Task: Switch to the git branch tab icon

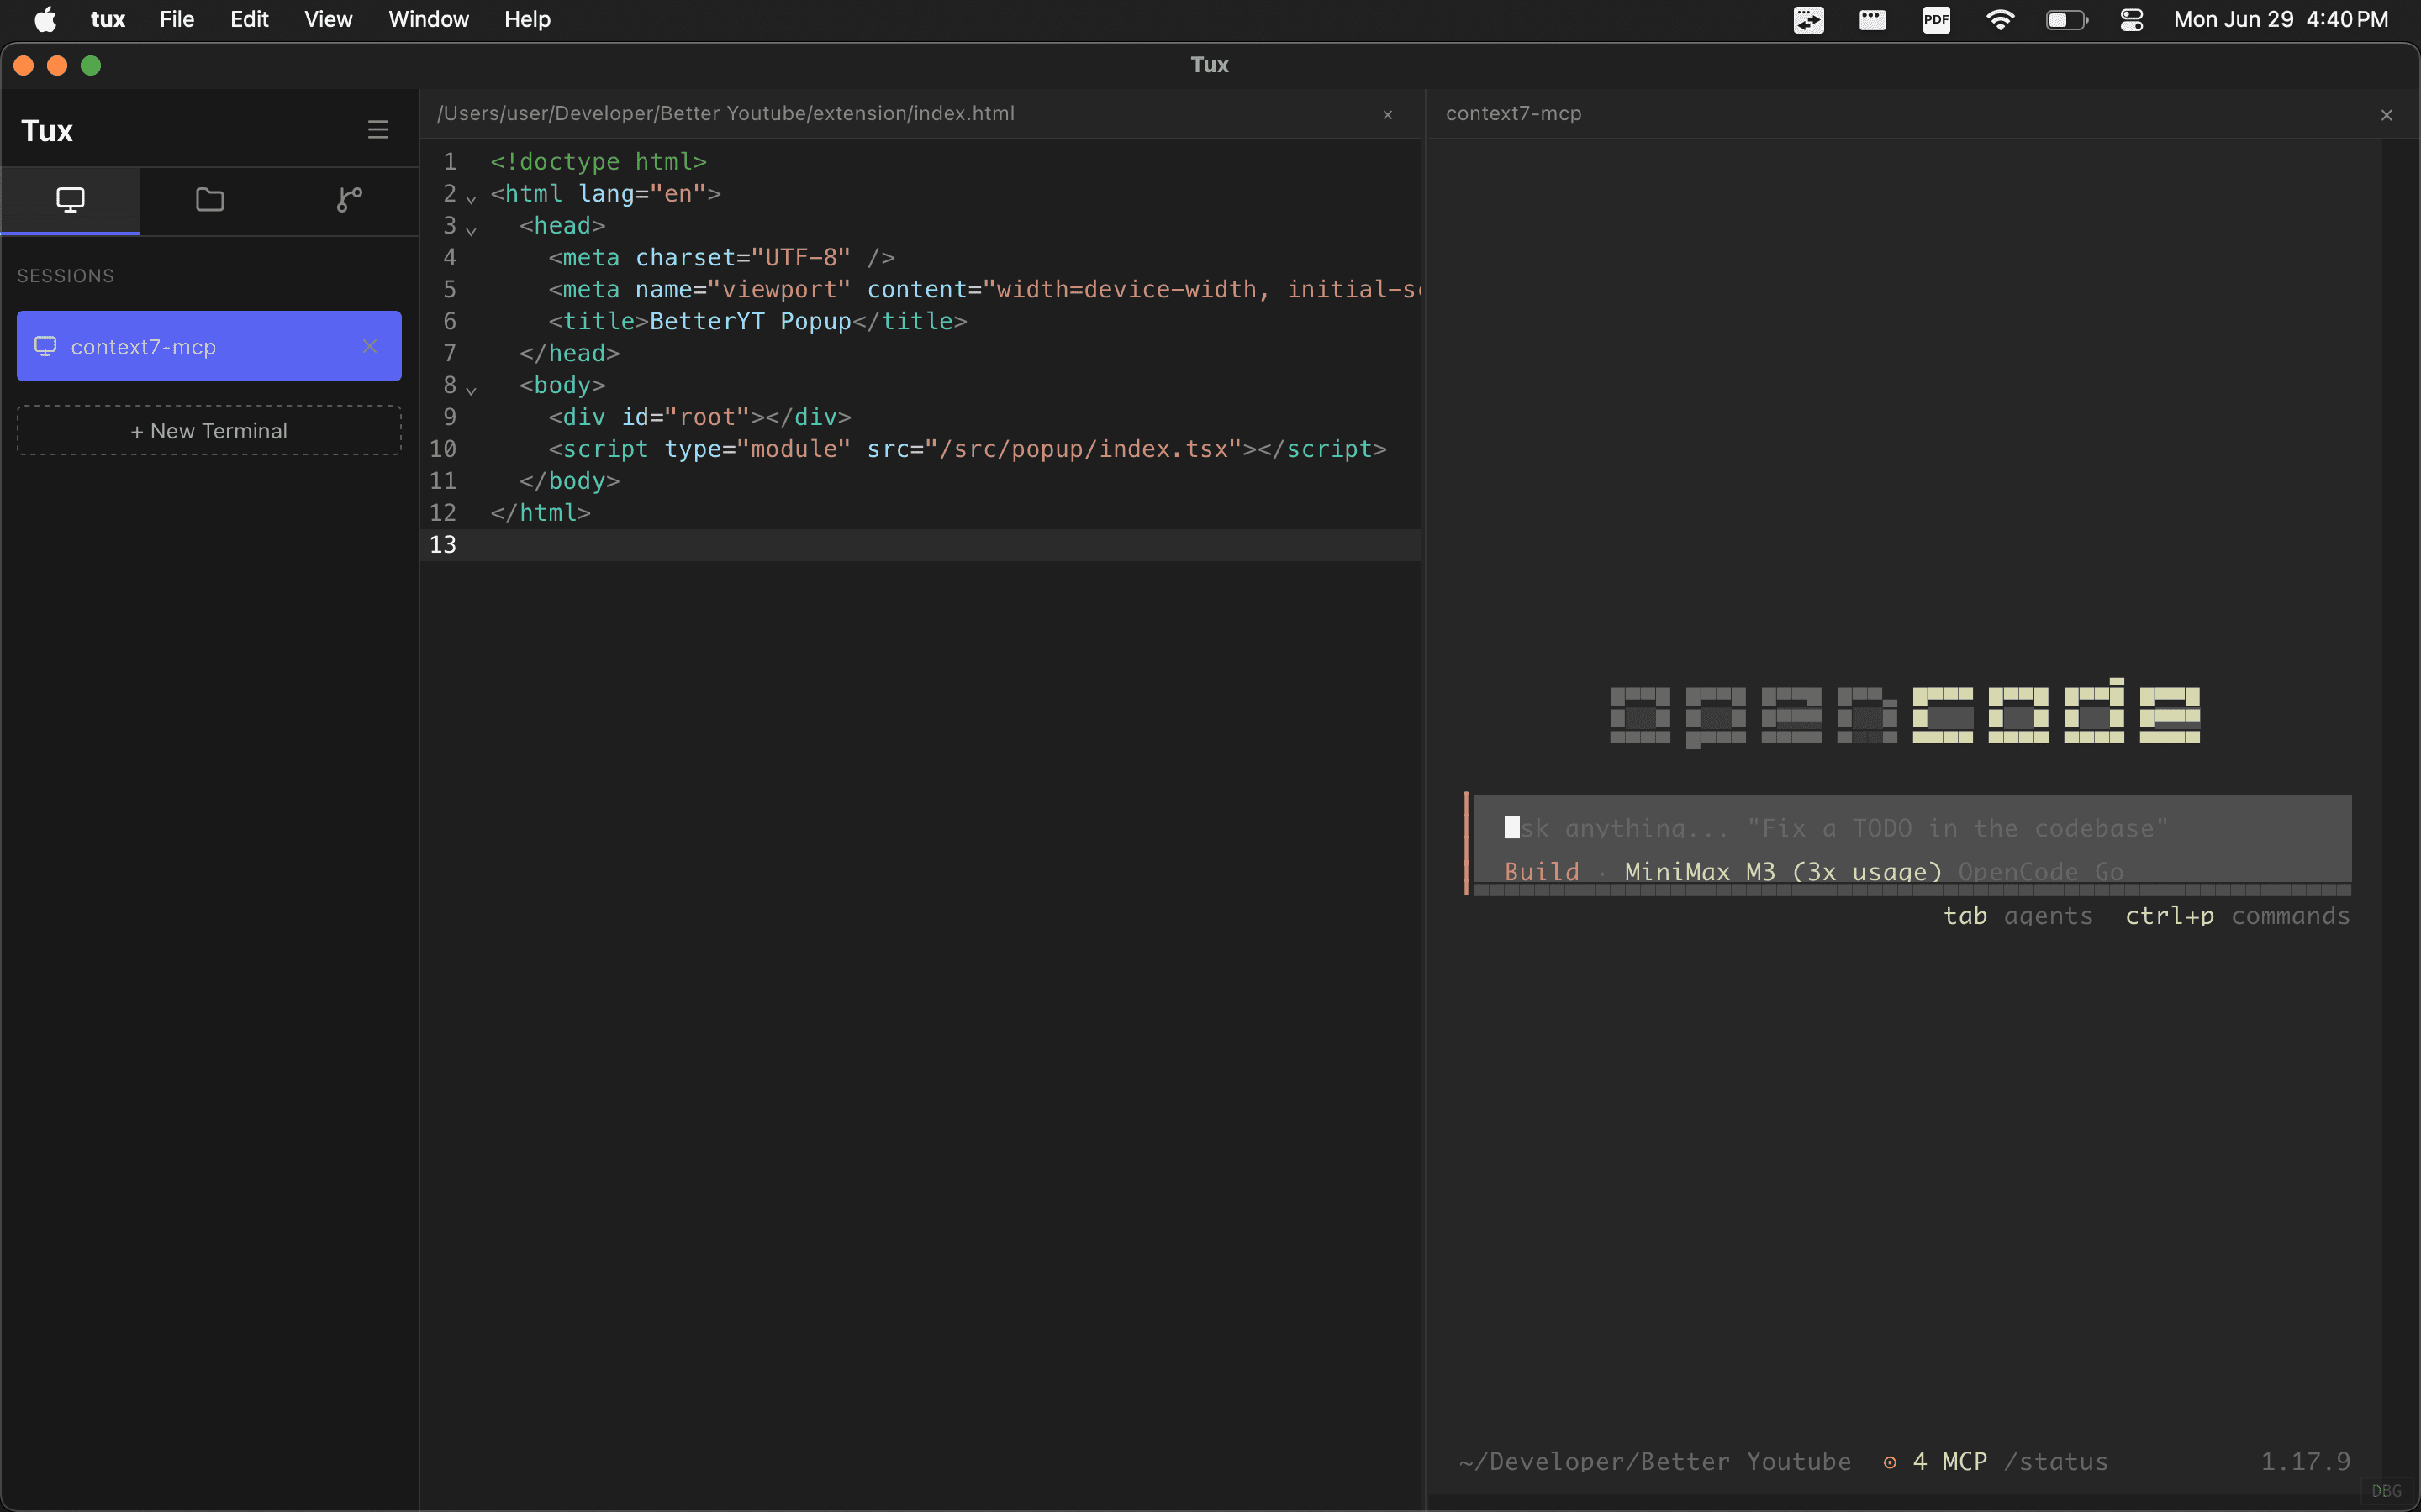Action: [x=349, y=200]
